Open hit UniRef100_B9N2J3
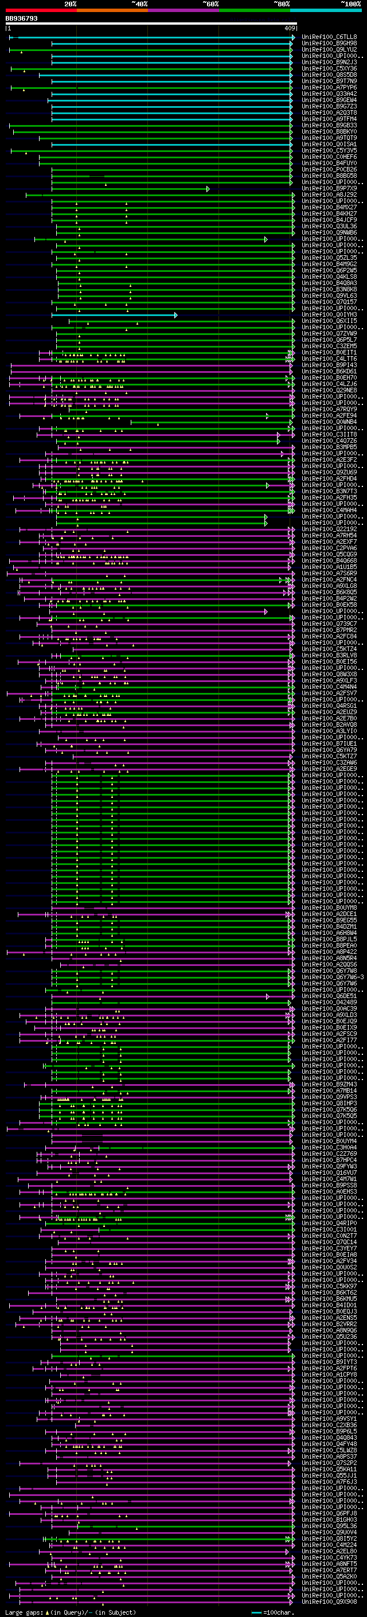The height and width of the screenshot is (1617, 367). [x=329, y=62]
